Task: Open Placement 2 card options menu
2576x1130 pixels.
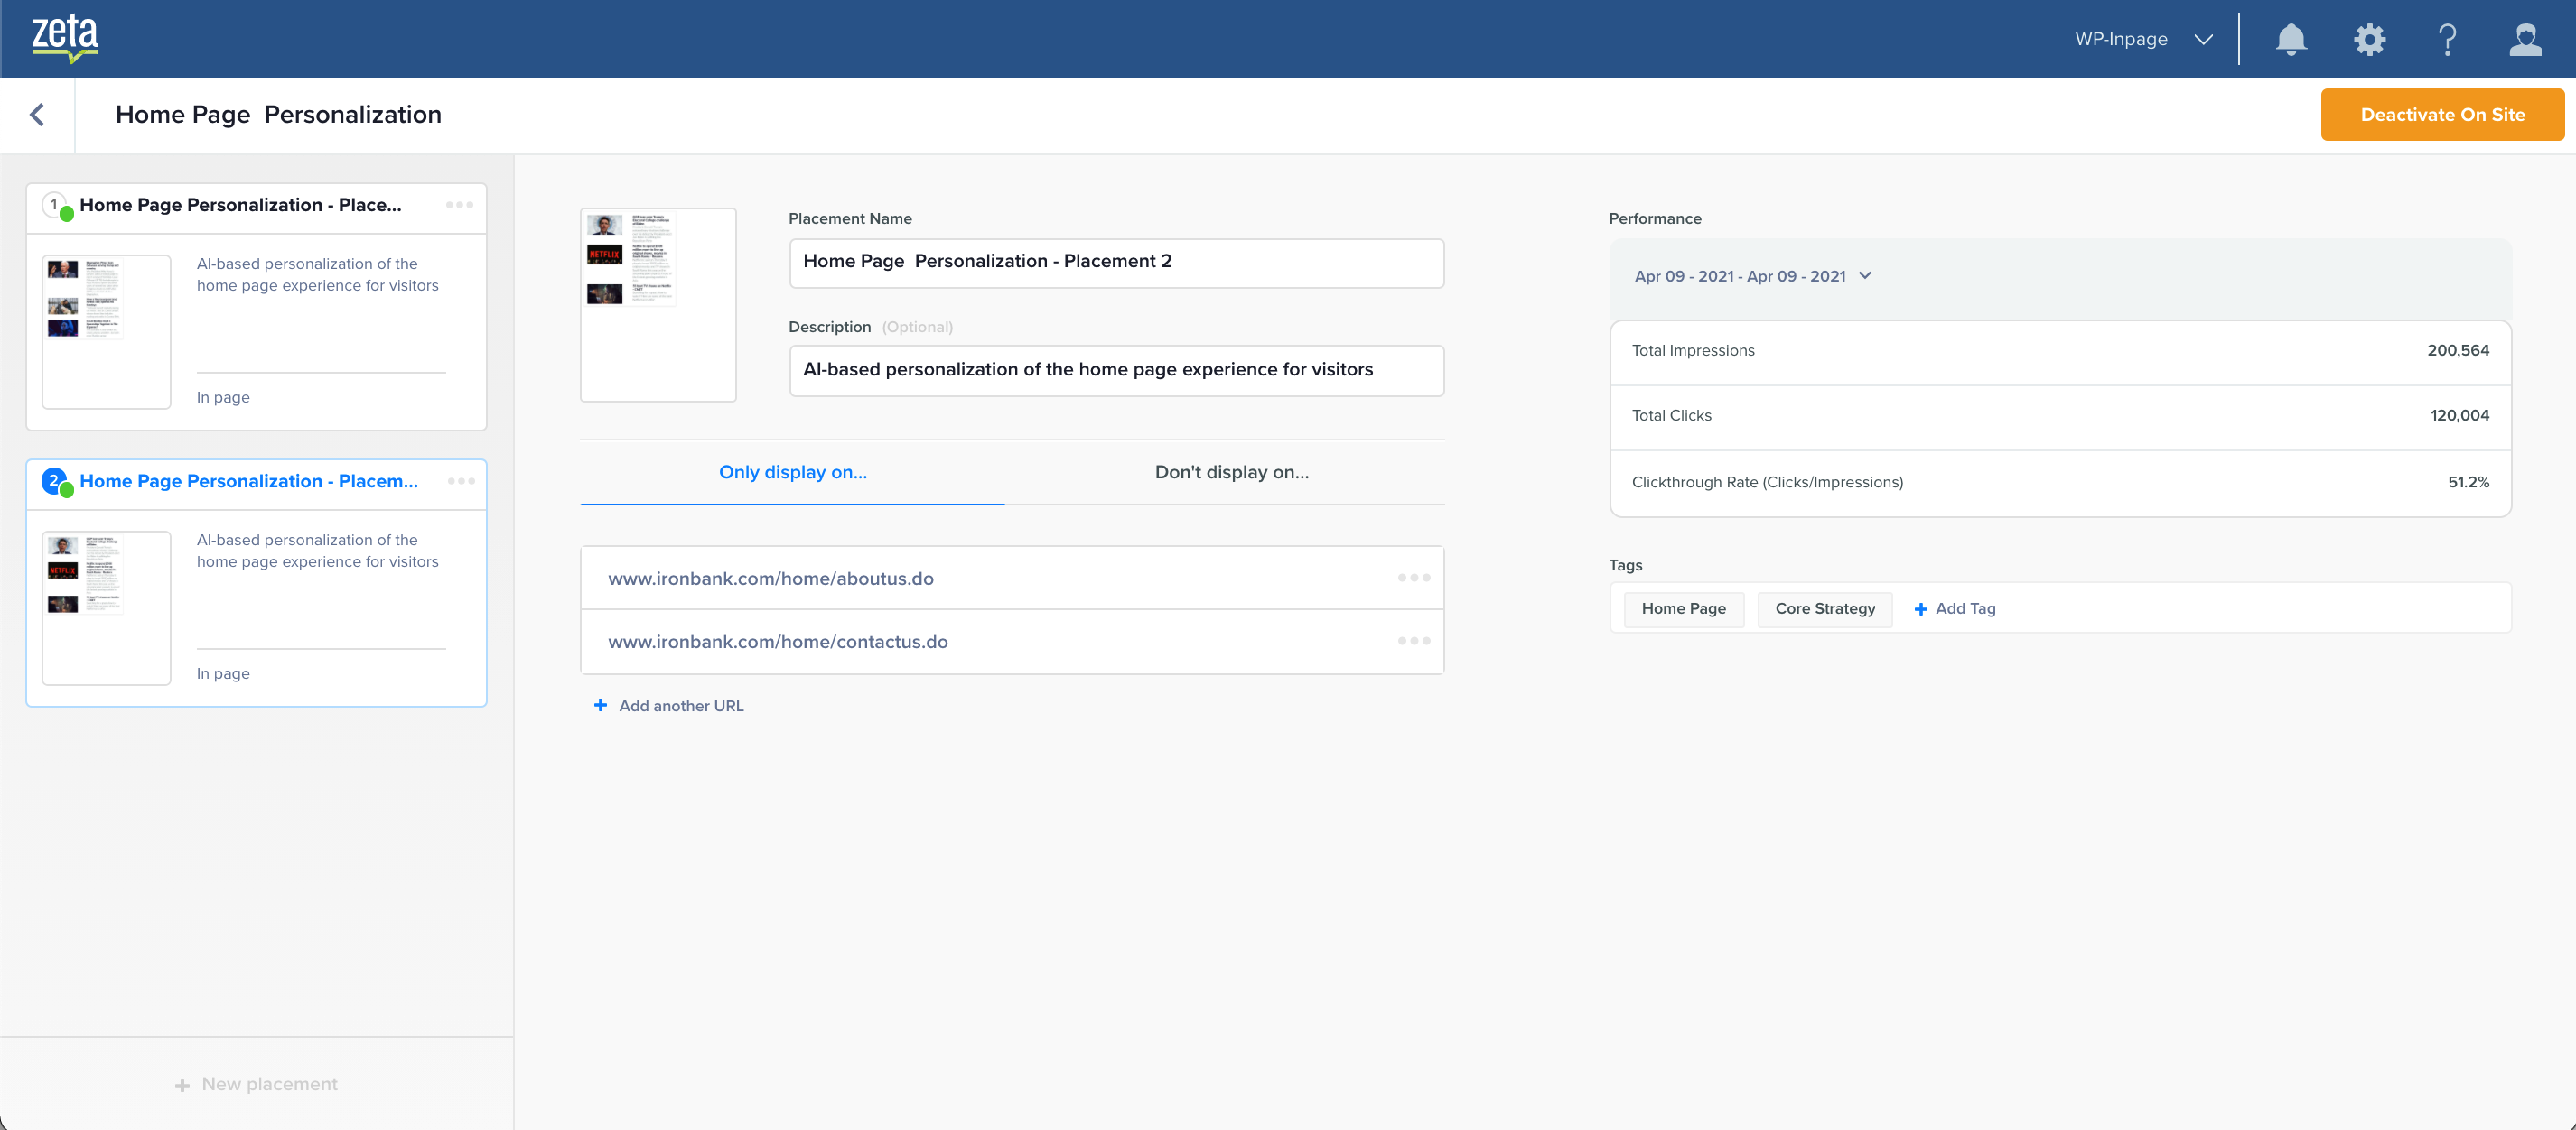Action: click(461, 480)
